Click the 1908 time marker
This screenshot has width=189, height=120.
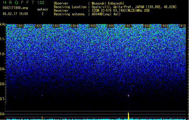pos(146,26)
